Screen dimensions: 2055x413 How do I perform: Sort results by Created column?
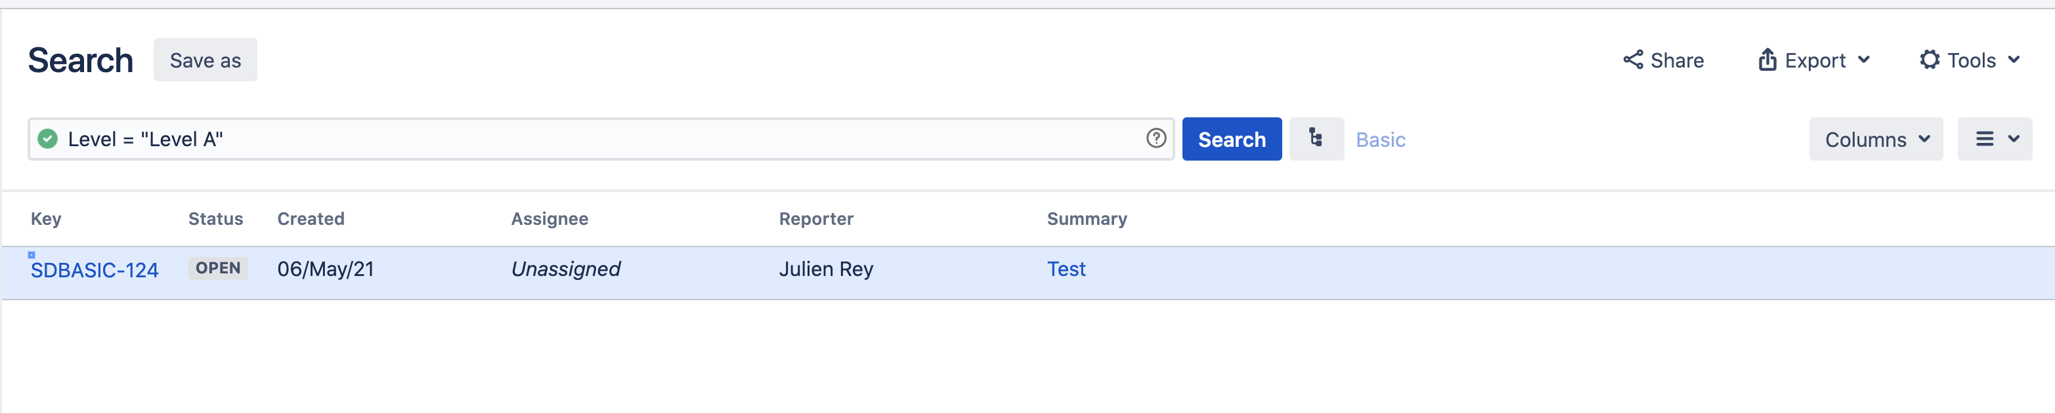tap(311, 218)
